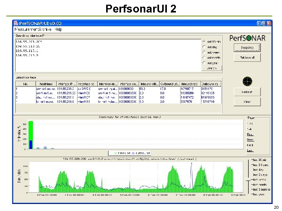Click inbound utilization value 53.0 in row 1
The image size is (282, 211).
coord(142,89)
